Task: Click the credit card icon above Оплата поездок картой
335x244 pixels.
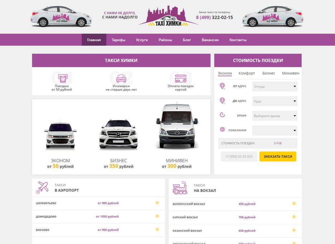Action: 181,79
